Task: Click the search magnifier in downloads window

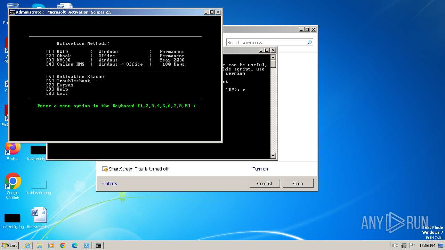Action: click(309, 42)
